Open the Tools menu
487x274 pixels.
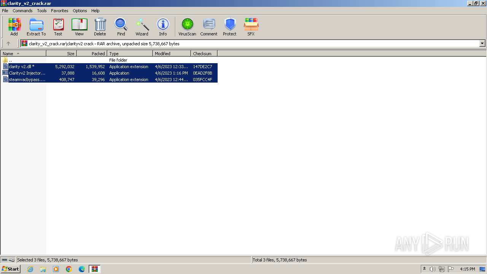tap(42, 11)
